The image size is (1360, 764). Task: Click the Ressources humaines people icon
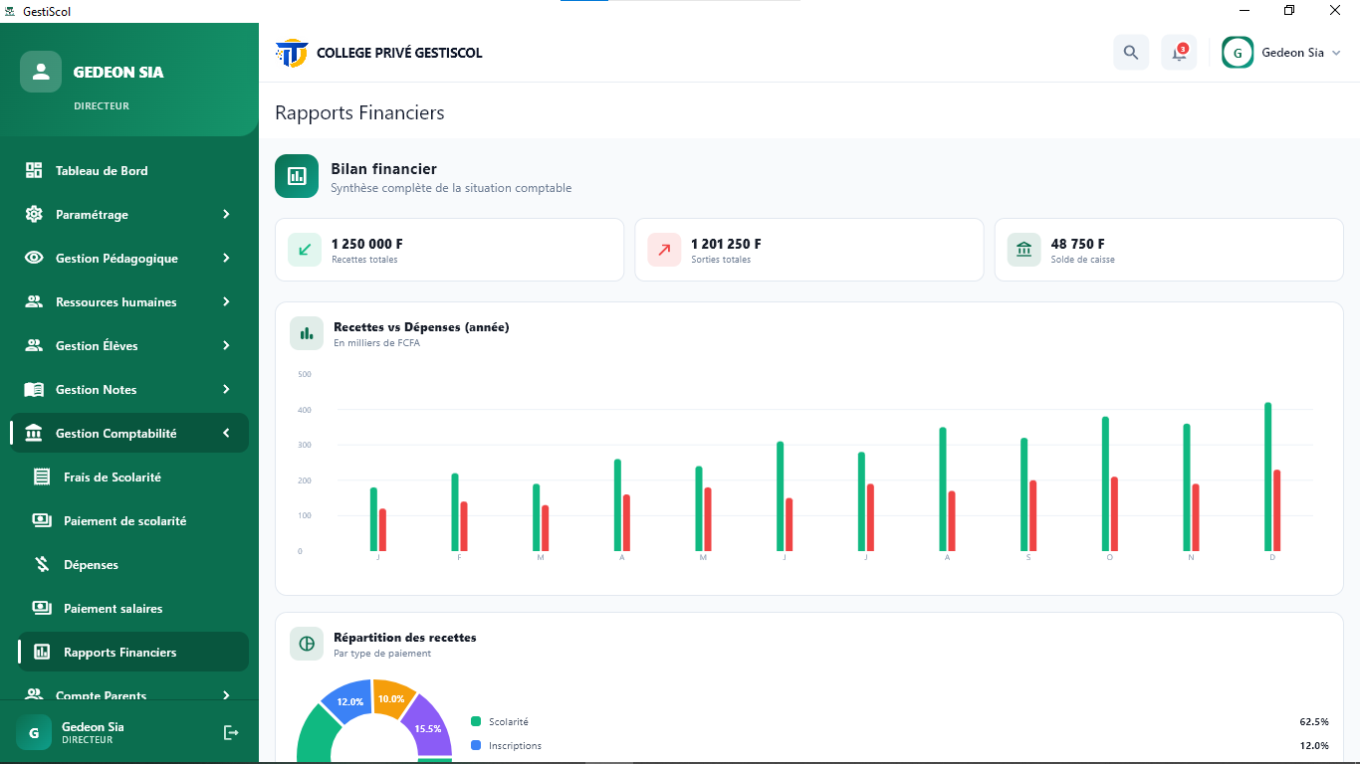click(x=34, y=301)
